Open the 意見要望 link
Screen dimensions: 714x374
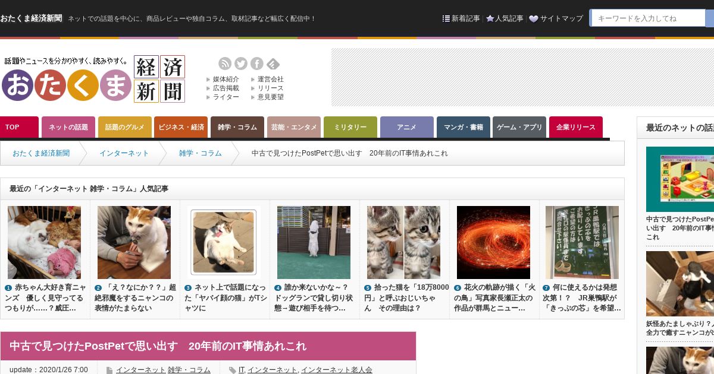271,97
